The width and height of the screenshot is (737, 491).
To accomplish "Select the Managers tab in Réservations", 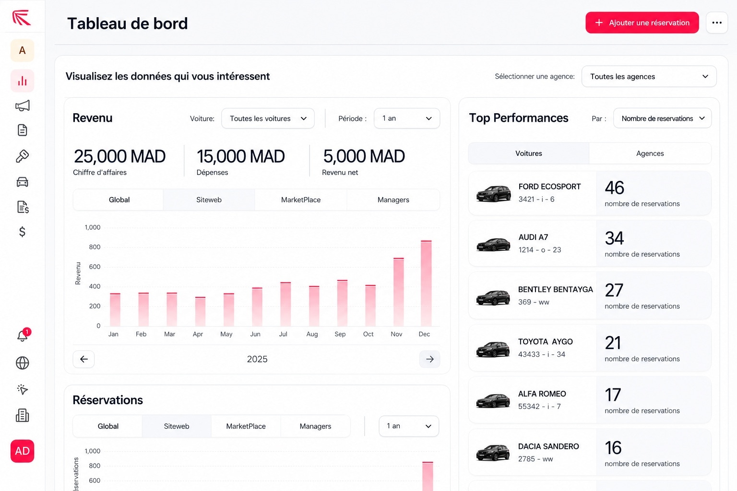I will (x=315, y=426).
